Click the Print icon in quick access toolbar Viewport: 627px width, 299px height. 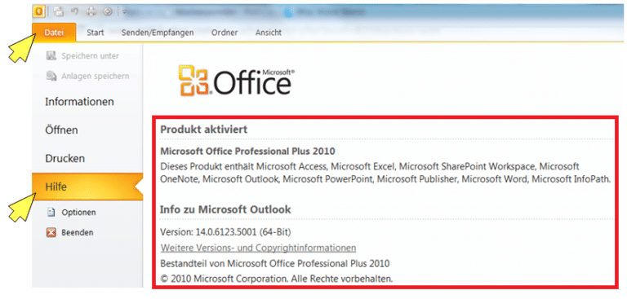click(91, 12)
